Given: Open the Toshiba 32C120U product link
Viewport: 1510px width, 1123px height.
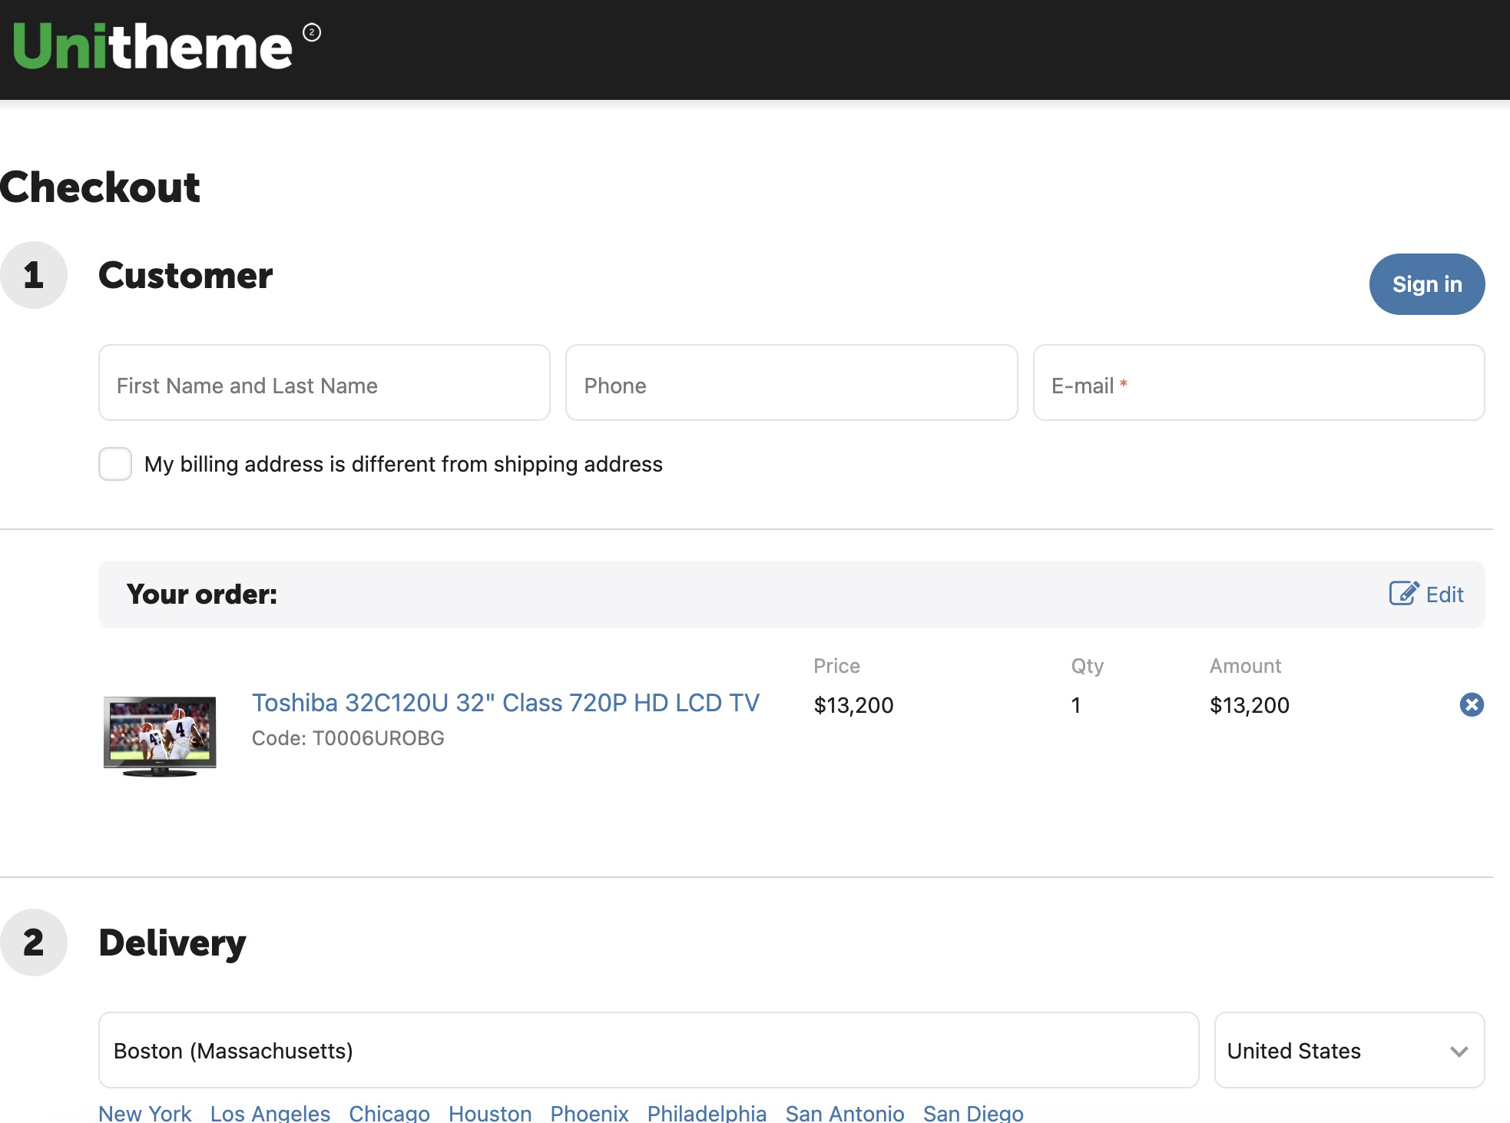Looking at the screenshot, I should coord(505,703).
